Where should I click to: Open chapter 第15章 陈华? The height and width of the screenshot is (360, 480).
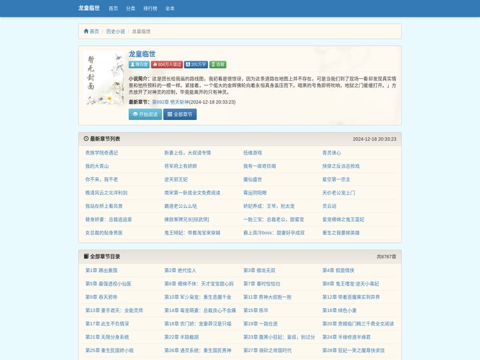255,311
